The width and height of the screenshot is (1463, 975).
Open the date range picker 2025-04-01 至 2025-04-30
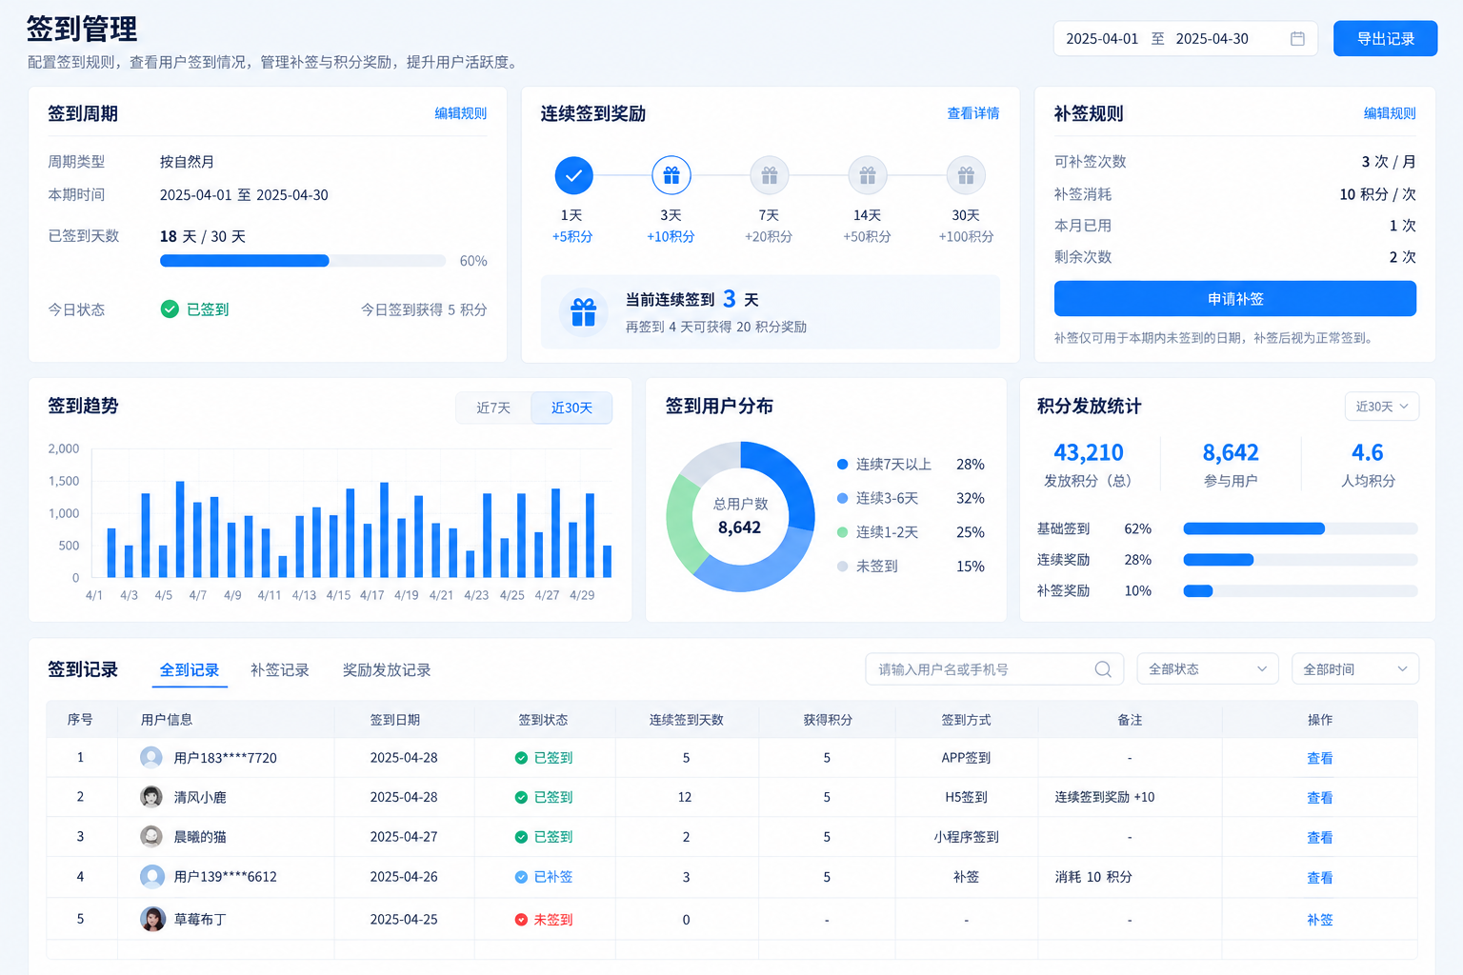(x=1185, y=39)
